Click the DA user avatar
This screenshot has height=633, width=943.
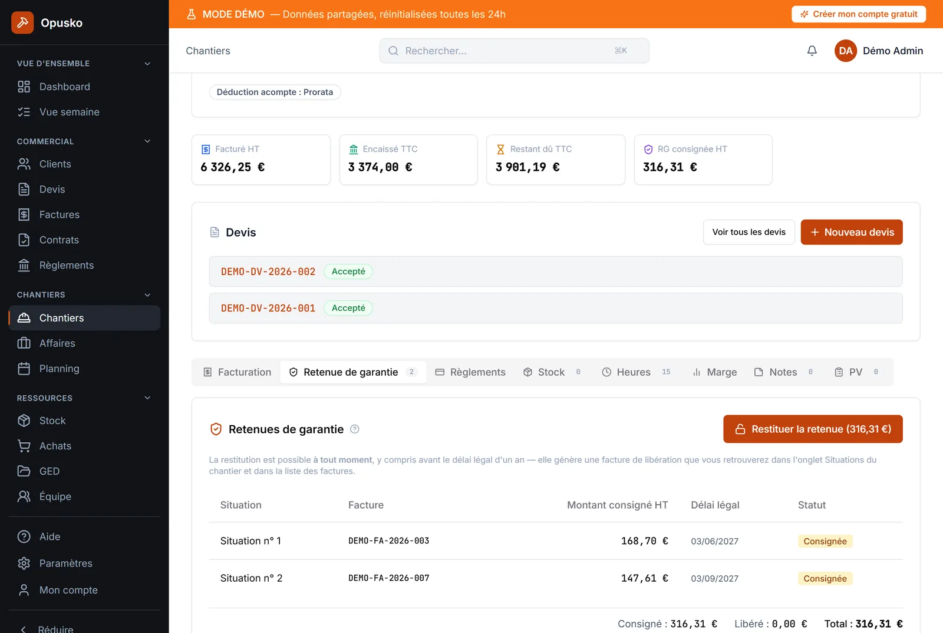(846, 51)
